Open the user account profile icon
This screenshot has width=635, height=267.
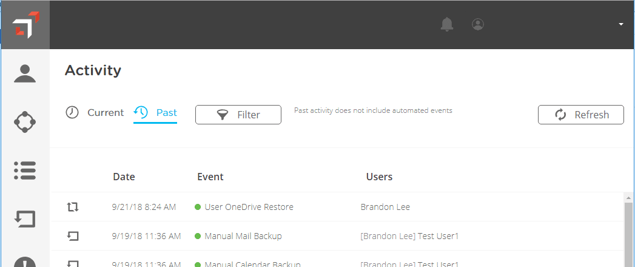point(478,24)
